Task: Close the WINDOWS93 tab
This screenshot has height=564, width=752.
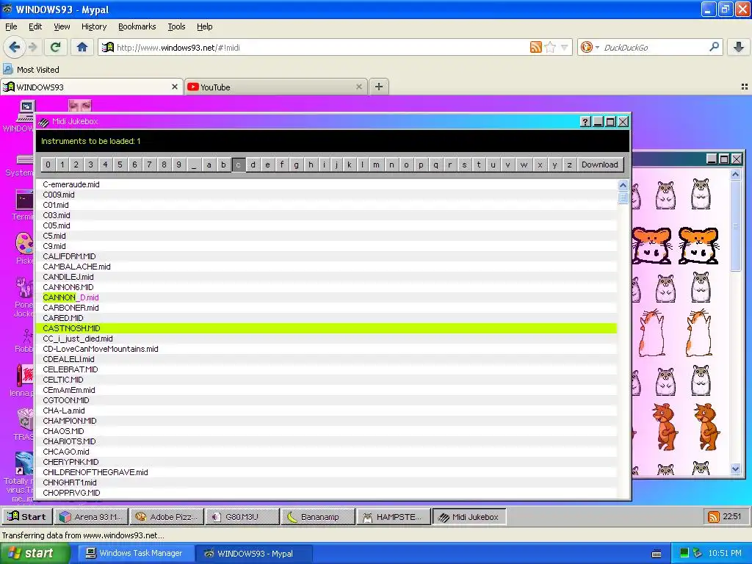Action: (175, 87)
